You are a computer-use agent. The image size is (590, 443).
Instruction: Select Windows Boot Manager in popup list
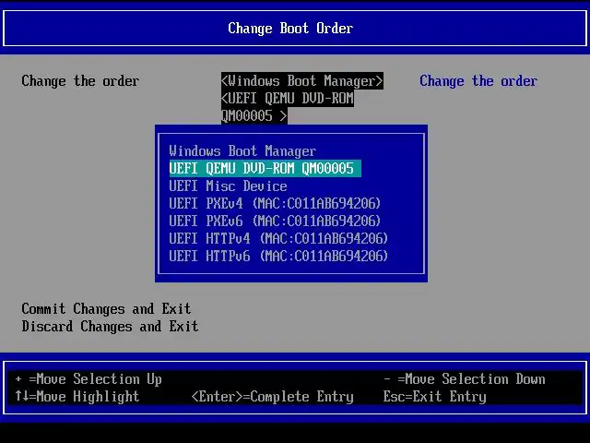point(242,151)
